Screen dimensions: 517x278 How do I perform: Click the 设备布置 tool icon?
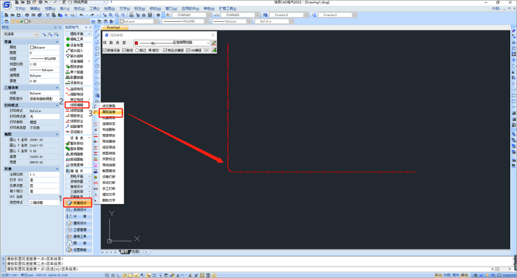click(x=68, y=45)
